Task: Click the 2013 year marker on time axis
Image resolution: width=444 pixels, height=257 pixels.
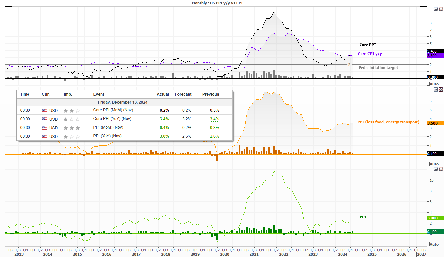Action: 19,254
